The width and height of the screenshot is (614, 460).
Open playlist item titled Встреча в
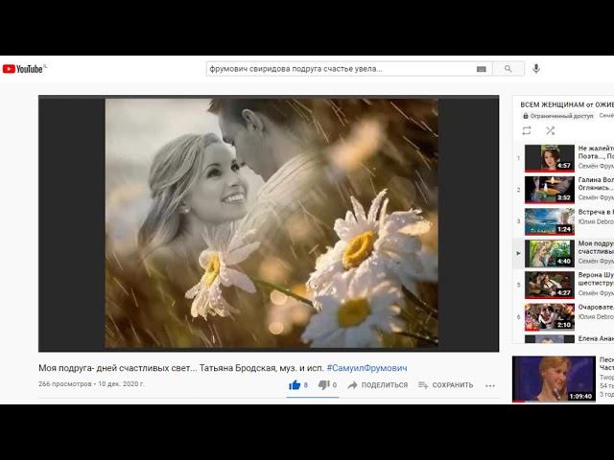coord(596,212)
